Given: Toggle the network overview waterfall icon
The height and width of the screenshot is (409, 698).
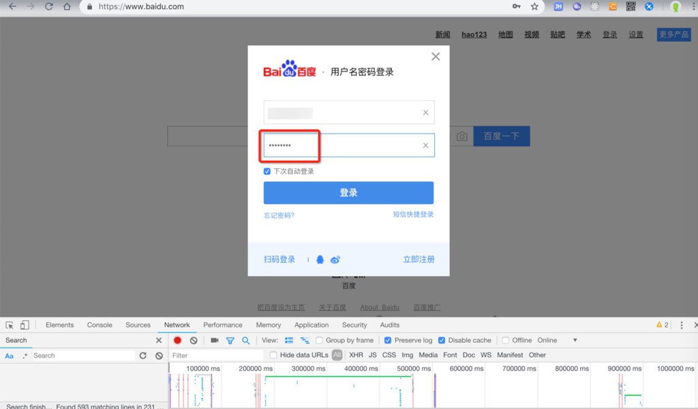Looking at the screenshot, I should (305, 340).
